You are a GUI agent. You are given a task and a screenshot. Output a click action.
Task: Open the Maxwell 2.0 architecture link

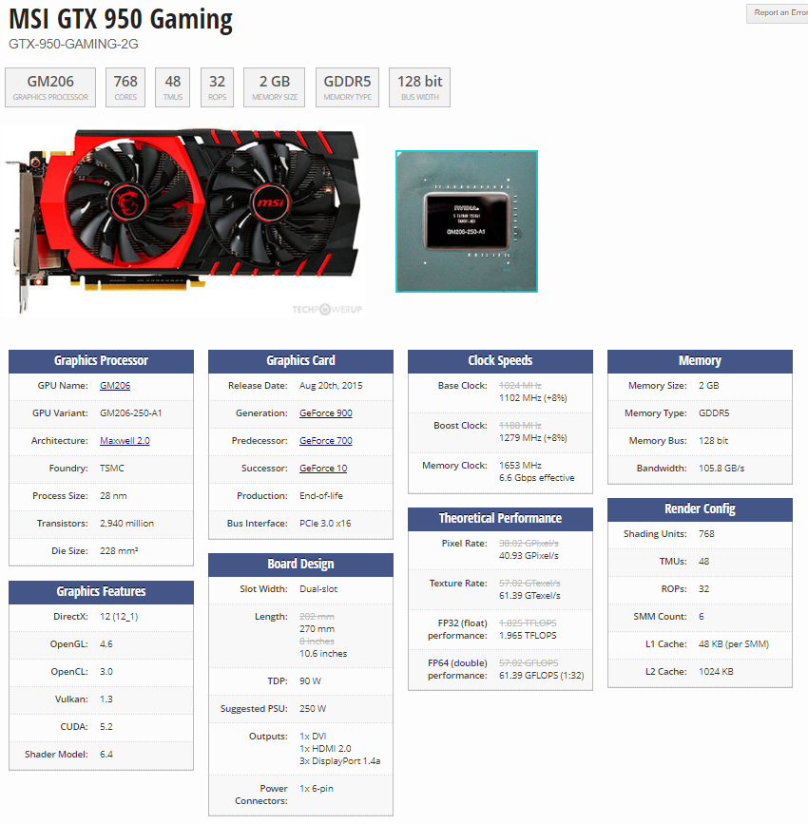pyautogui.click(x=125, y=441)
